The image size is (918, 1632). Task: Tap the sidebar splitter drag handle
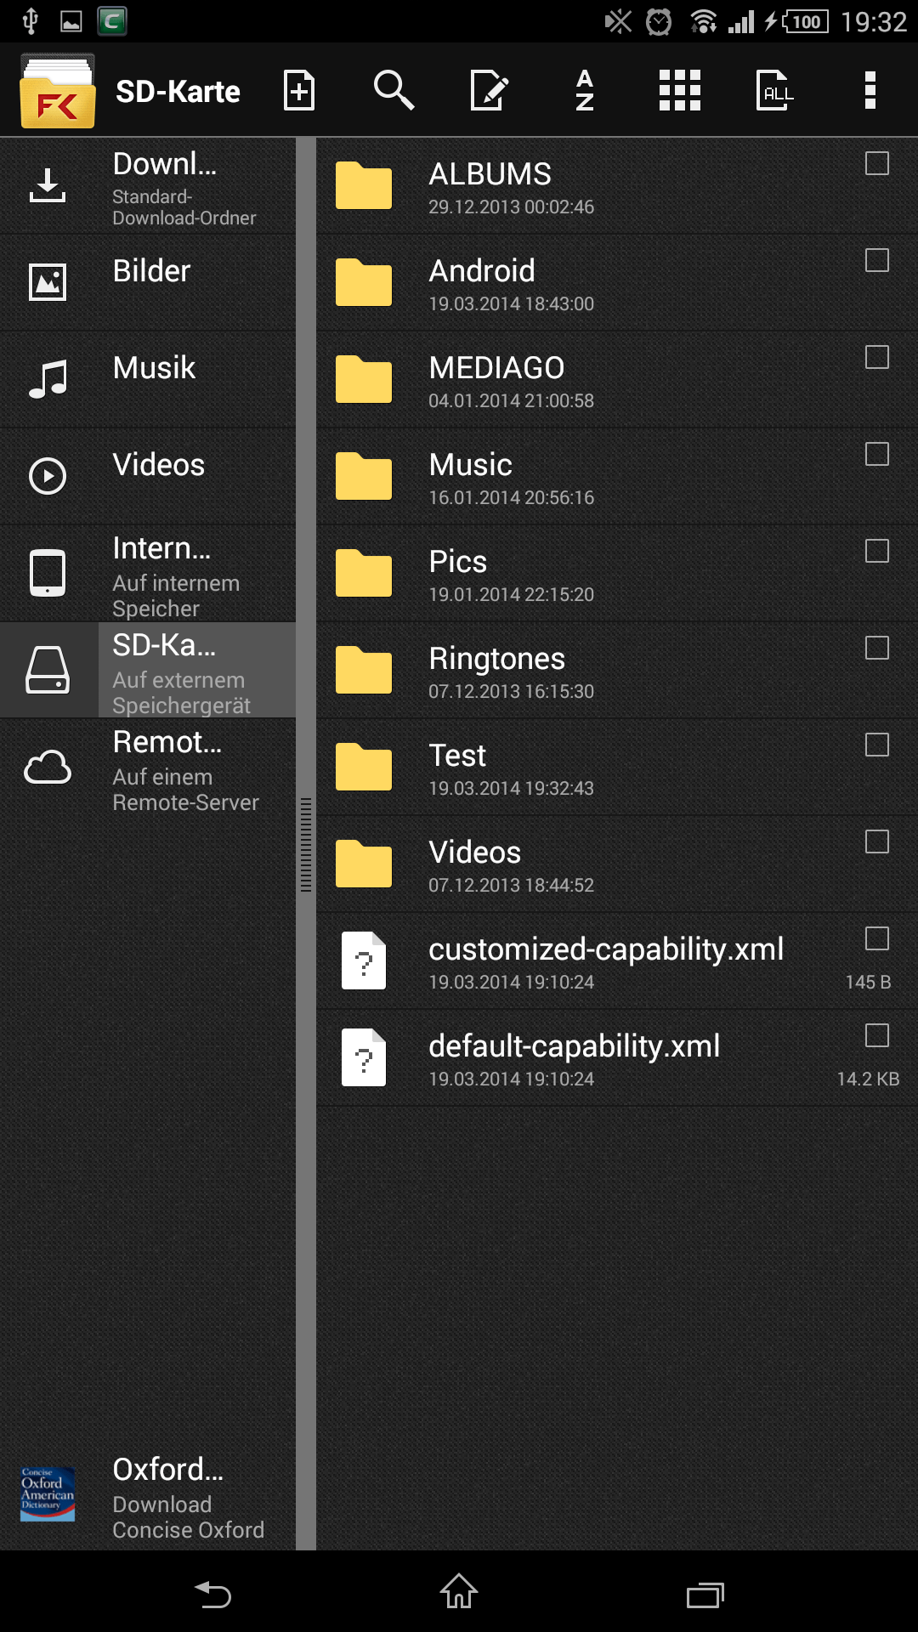point(306,845)
